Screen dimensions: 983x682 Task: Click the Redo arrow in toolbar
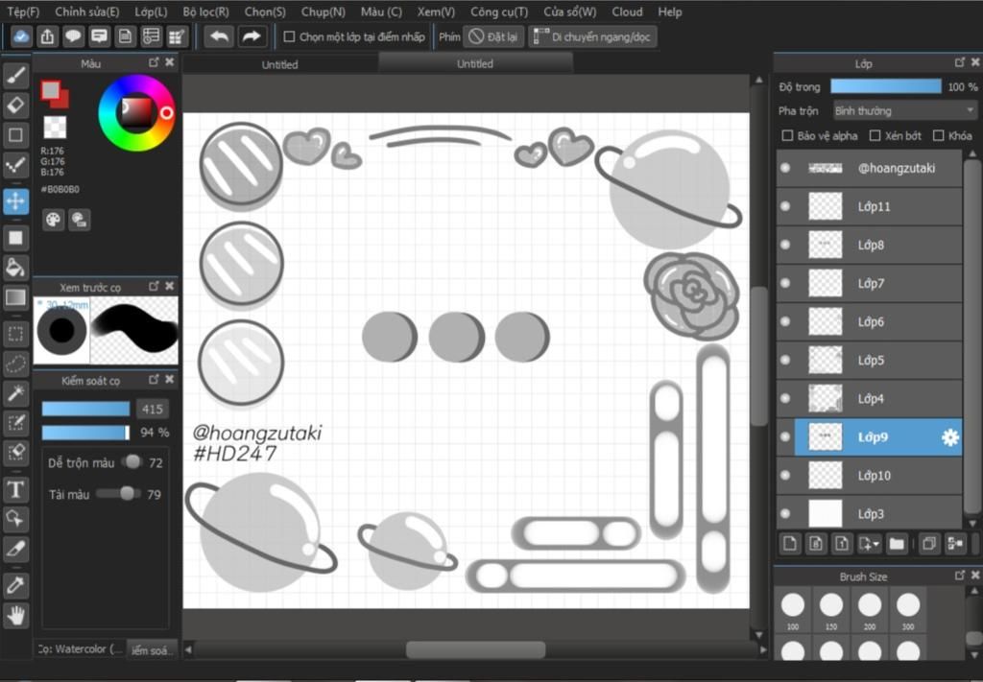[252, 36]
